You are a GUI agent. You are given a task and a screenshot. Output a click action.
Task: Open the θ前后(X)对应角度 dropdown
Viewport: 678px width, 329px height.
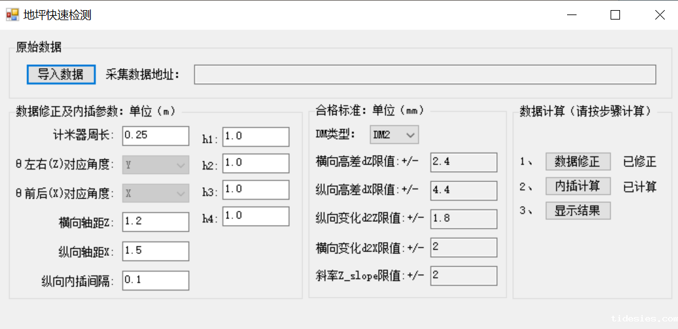tap(156, 193)
